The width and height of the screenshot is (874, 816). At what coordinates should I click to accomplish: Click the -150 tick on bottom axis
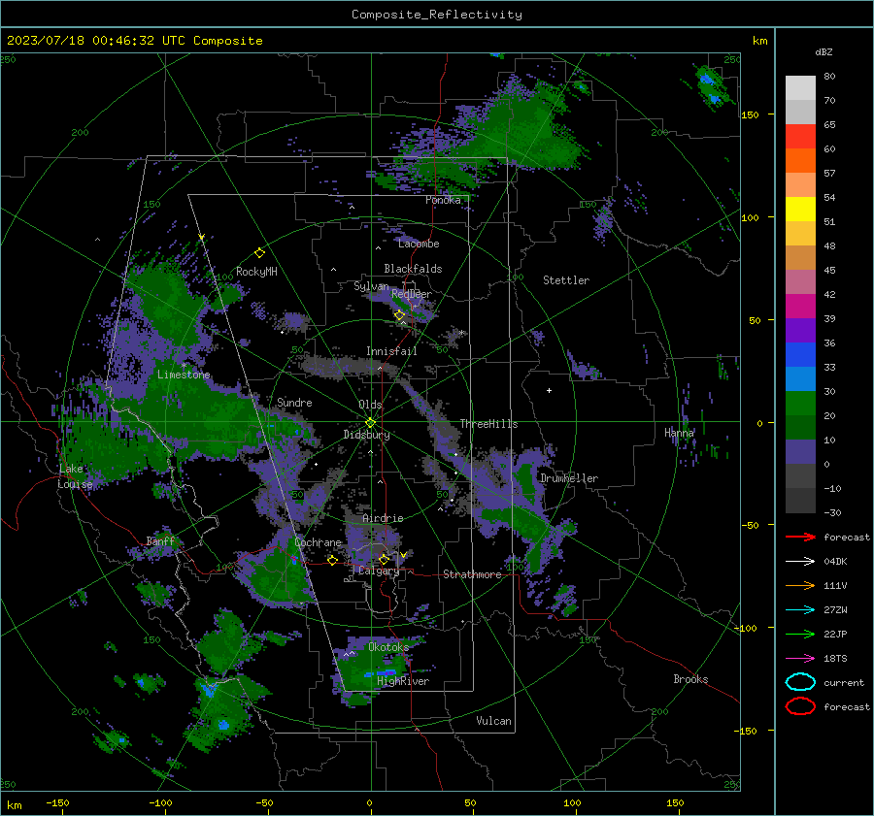pyautogui.click(x=57, y=802)
